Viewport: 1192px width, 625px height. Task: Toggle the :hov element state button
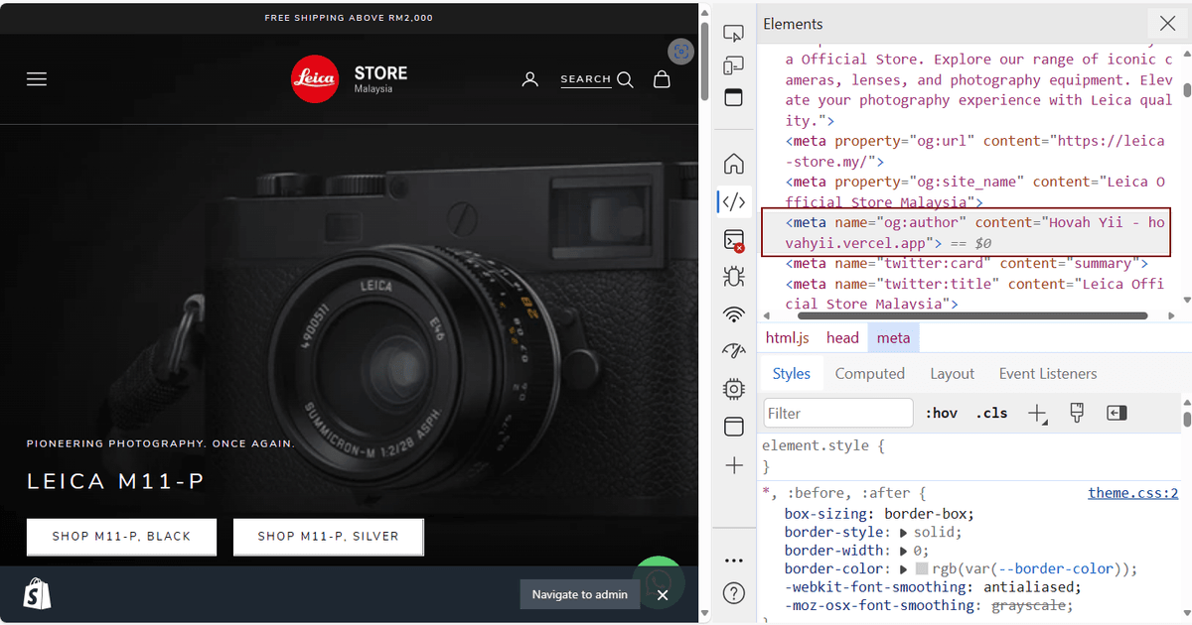click(942, 413)
